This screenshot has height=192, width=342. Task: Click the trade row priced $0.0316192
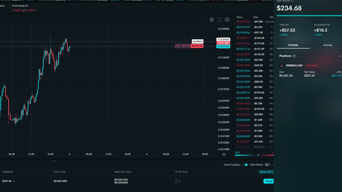(254, 87)
